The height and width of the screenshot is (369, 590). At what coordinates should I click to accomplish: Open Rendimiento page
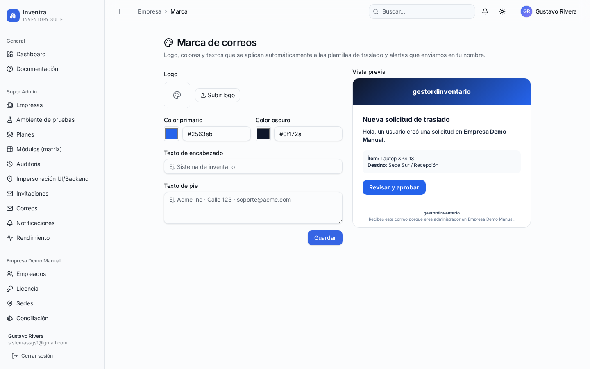pos(52,238)
